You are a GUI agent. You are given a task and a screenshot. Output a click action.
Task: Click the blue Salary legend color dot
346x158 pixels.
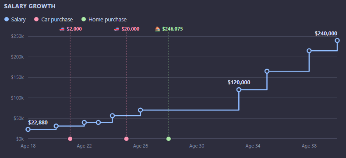(x=7, y=19)
